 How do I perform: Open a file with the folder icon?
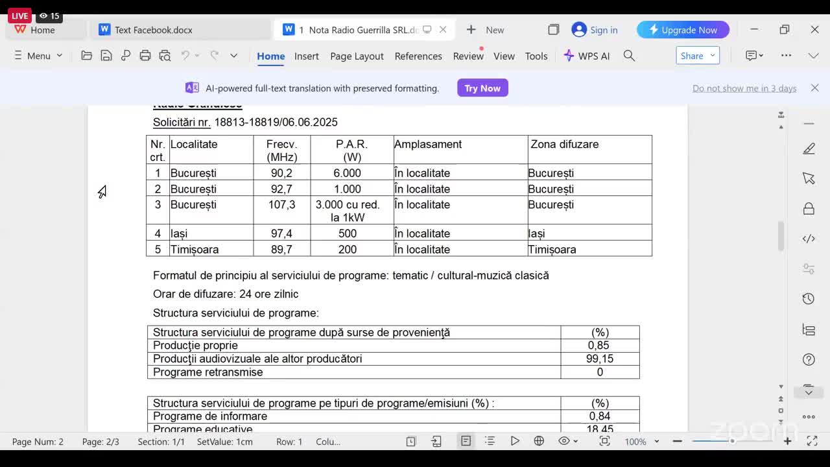[x=86, y=56]
